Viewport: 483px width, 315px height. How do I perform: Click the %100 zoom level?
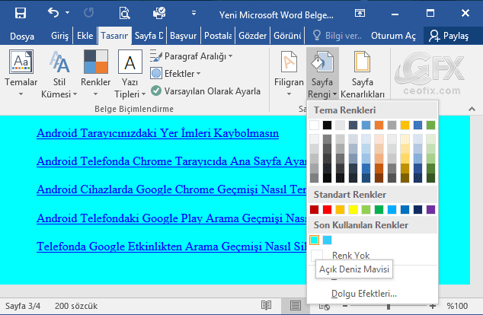pos(457,306)
